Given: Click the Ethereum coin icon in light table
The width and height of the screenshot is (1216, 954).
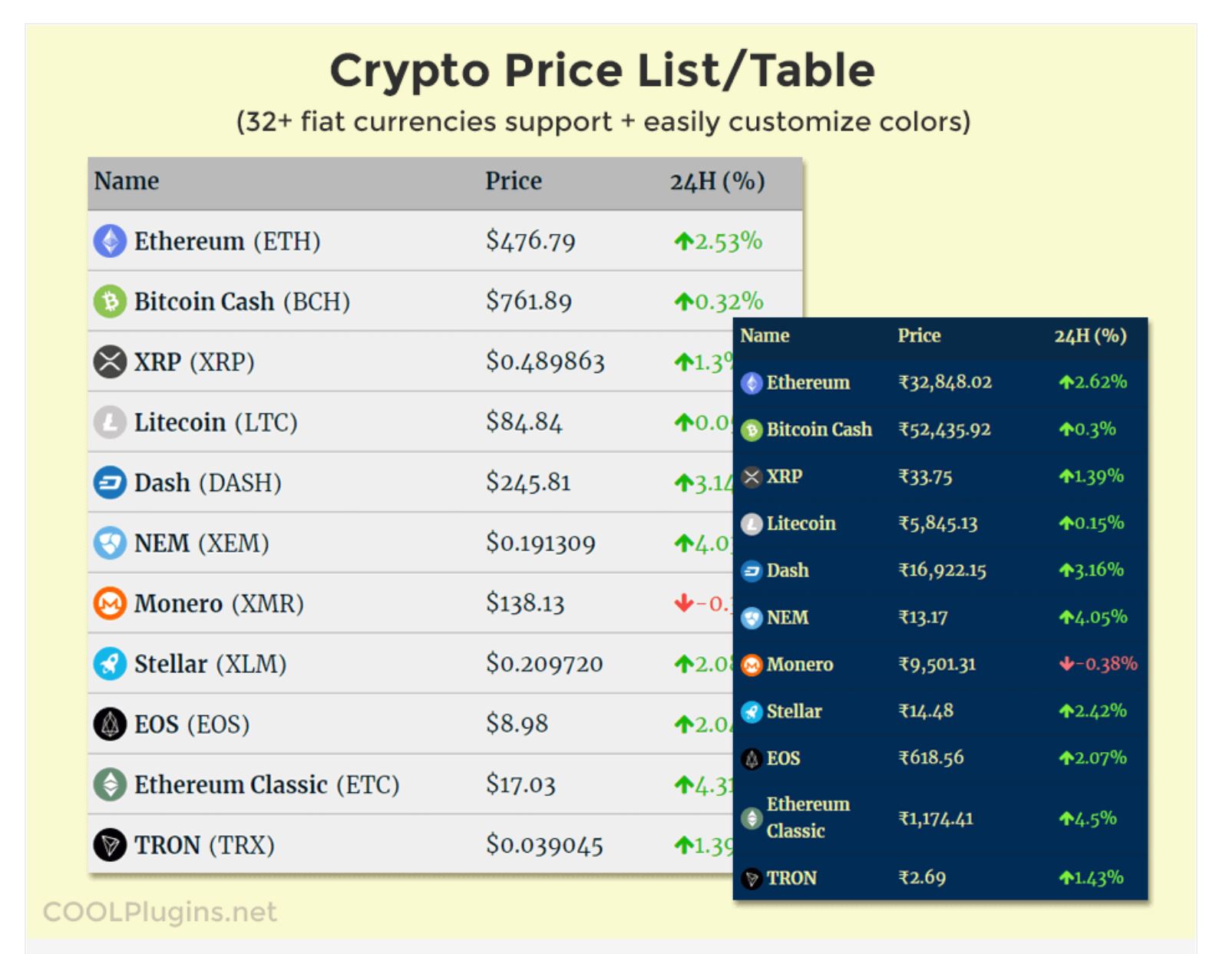Looking at the screenshot, I should click(x=110, y=241).
